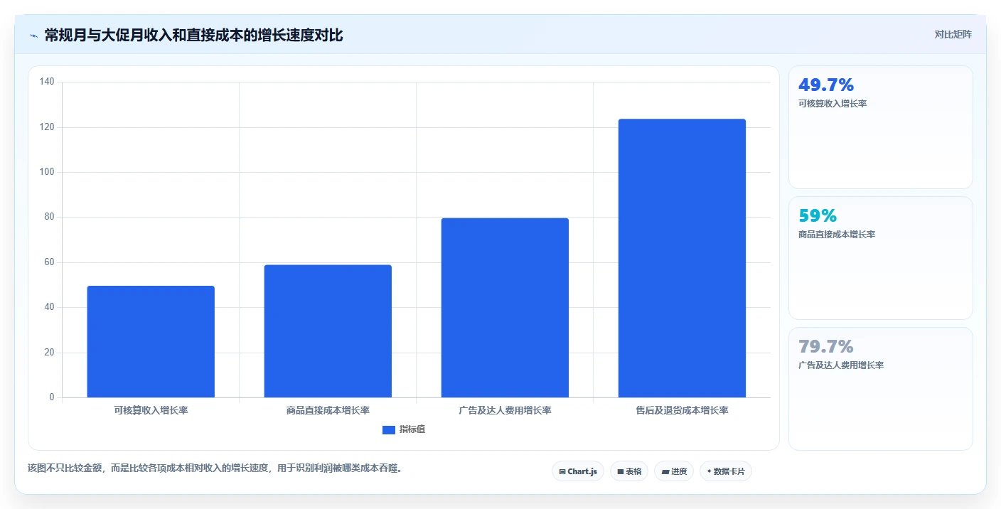Click the 售后及退货成本增长率 bar
1001x509 pixels.
682,258
